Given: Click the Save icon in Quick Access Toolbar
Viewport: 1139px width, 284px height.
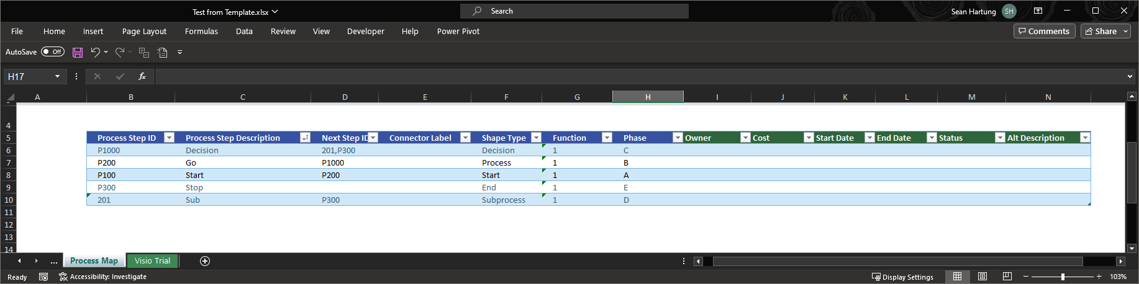Looking at the screenshot, I should [78, 53].
